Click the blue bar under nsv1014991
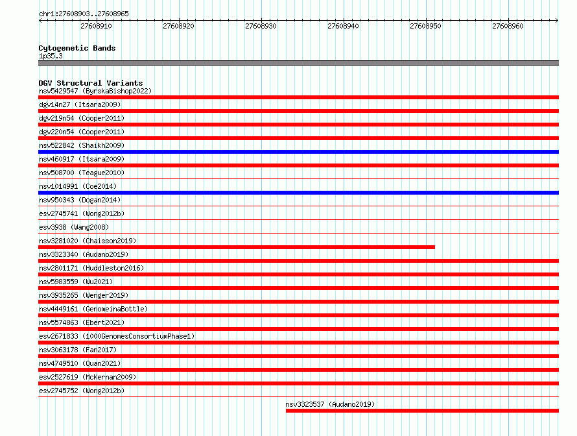The image size is (577, 436). [298, 193]
